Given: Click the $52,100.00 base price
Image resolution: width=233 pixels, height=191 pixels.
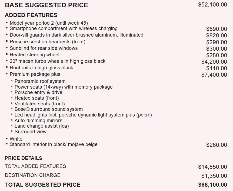Looking at the screenshot, I should coord(212,5).
